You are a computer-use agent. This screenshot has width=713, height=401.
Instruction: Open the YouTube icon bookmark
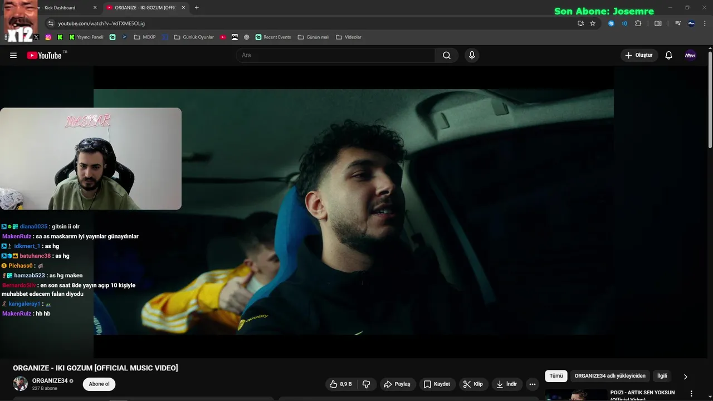pos(223,37)
